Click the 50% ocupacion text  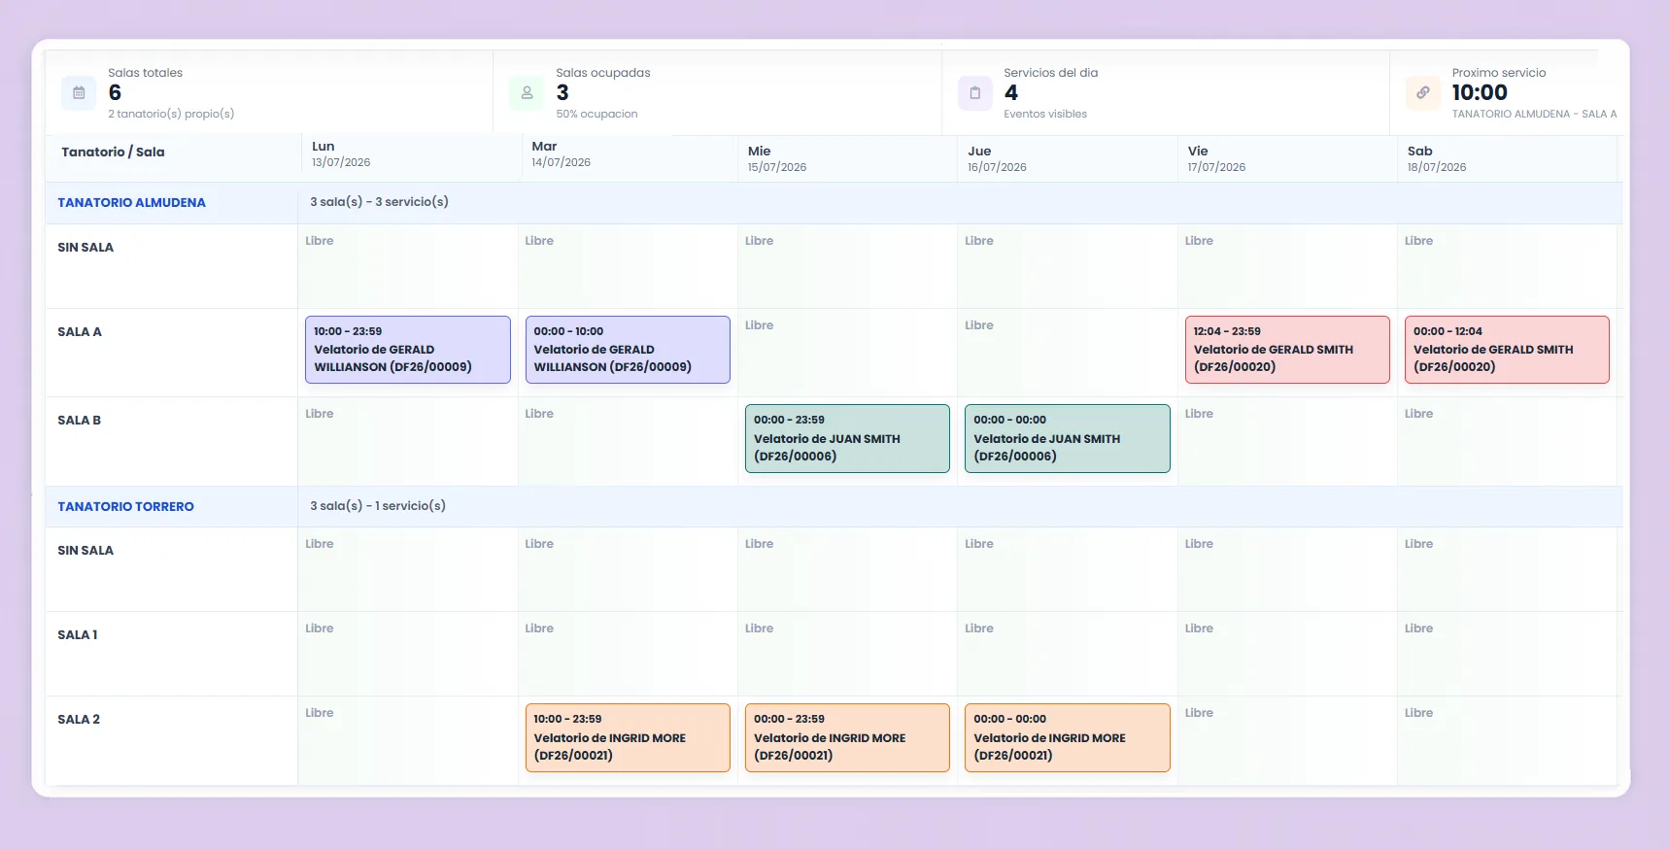pos(596,115)
